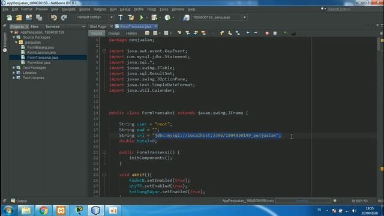
Task: Open the File menu
Action: [x=5, y=10]
